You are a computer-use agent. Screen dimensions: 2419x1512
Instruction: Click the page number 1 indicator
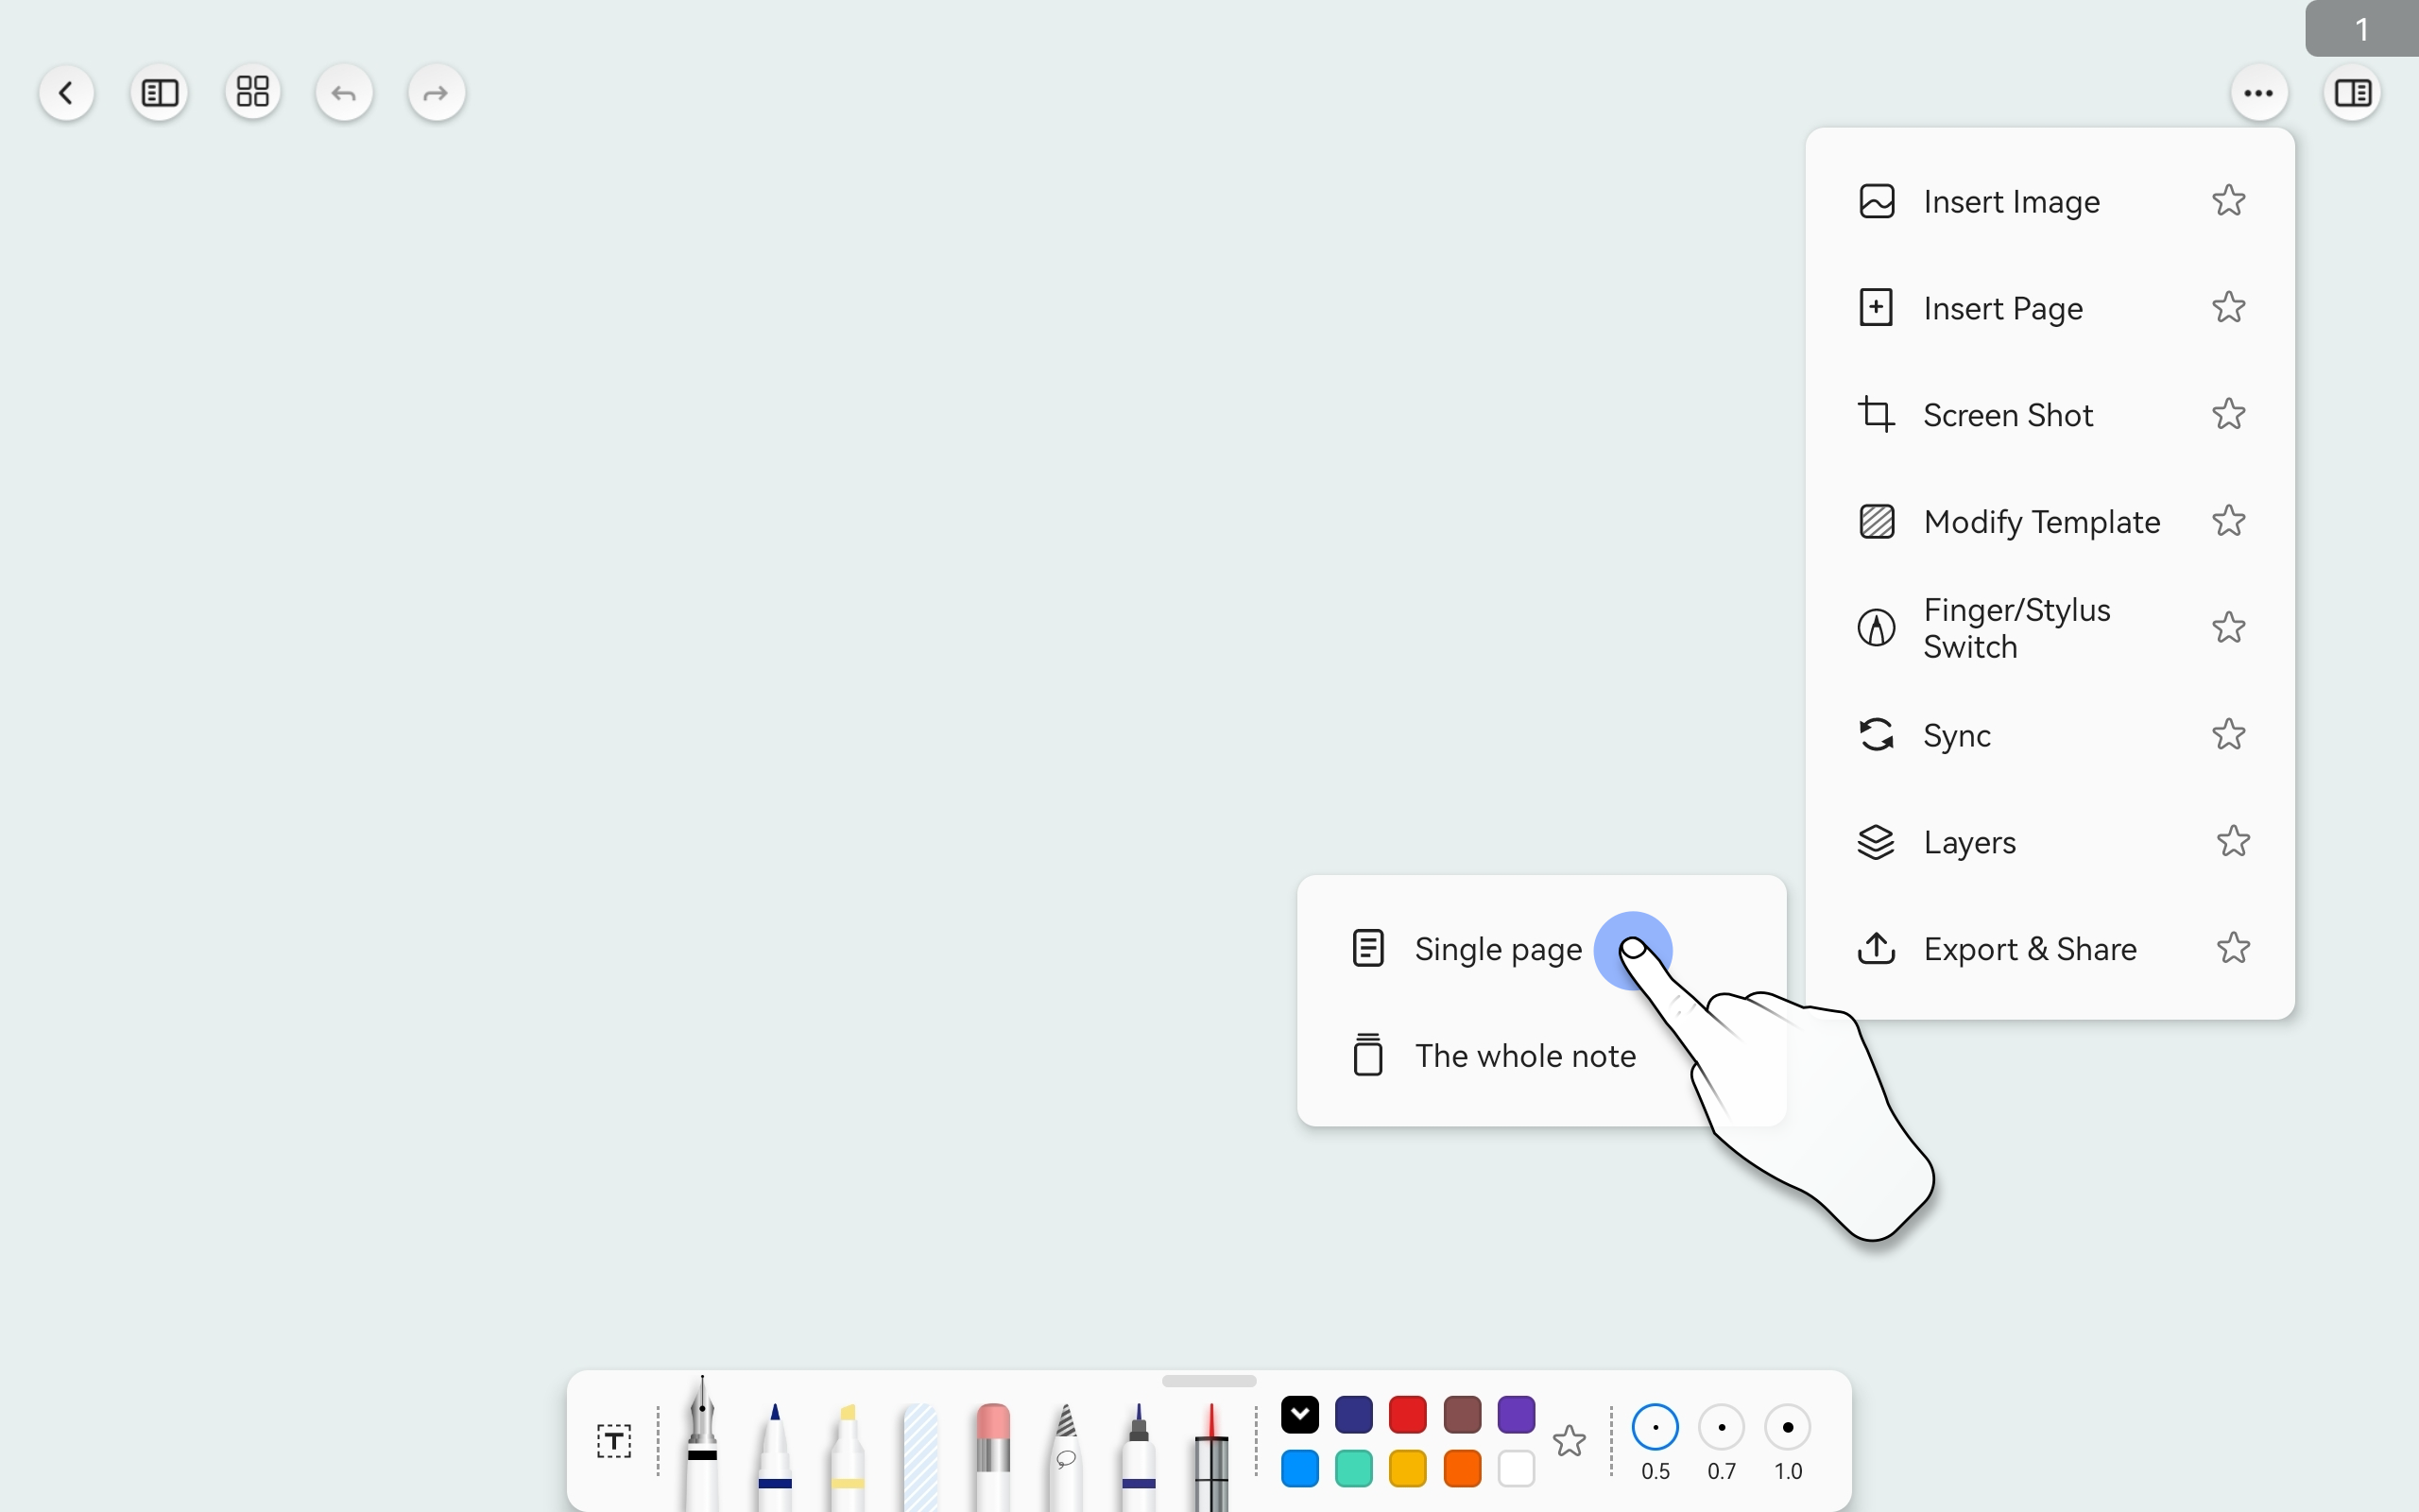click(2361, 29)
